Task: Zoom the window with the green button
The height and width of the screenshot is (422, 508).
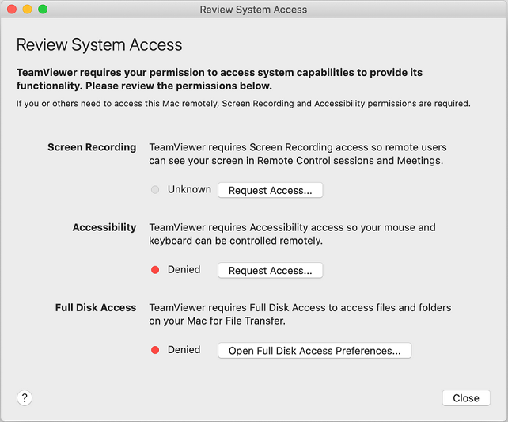Action: 43,10
